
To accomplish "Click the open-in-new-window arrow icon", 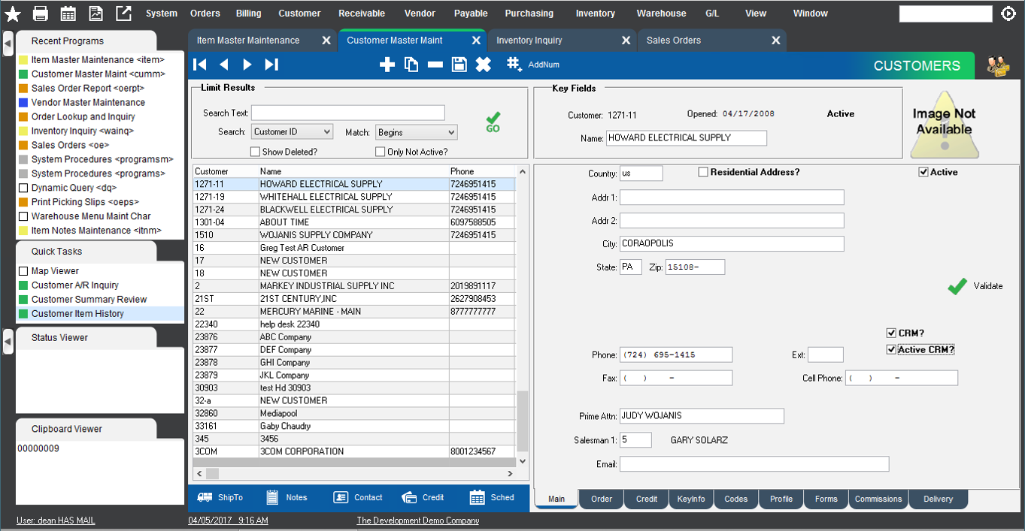I will pos(123,14).
